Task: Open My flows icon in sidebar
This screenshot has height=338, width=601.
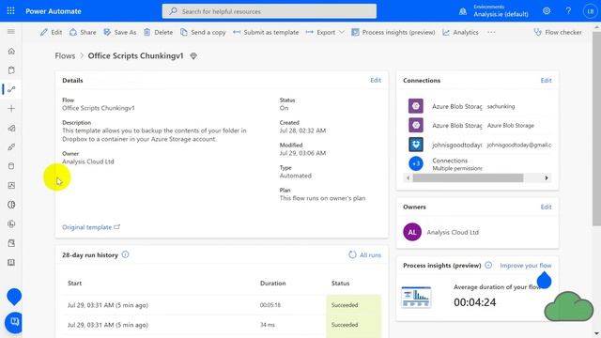Action: coord(11,89)
